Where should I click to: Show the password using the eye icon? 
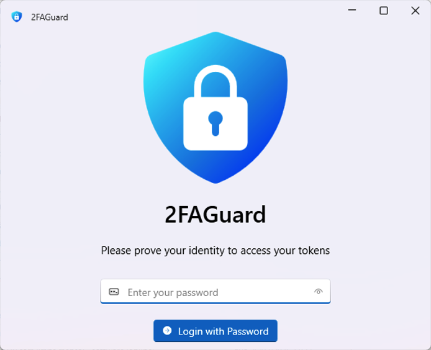click(x=319, y=292)
